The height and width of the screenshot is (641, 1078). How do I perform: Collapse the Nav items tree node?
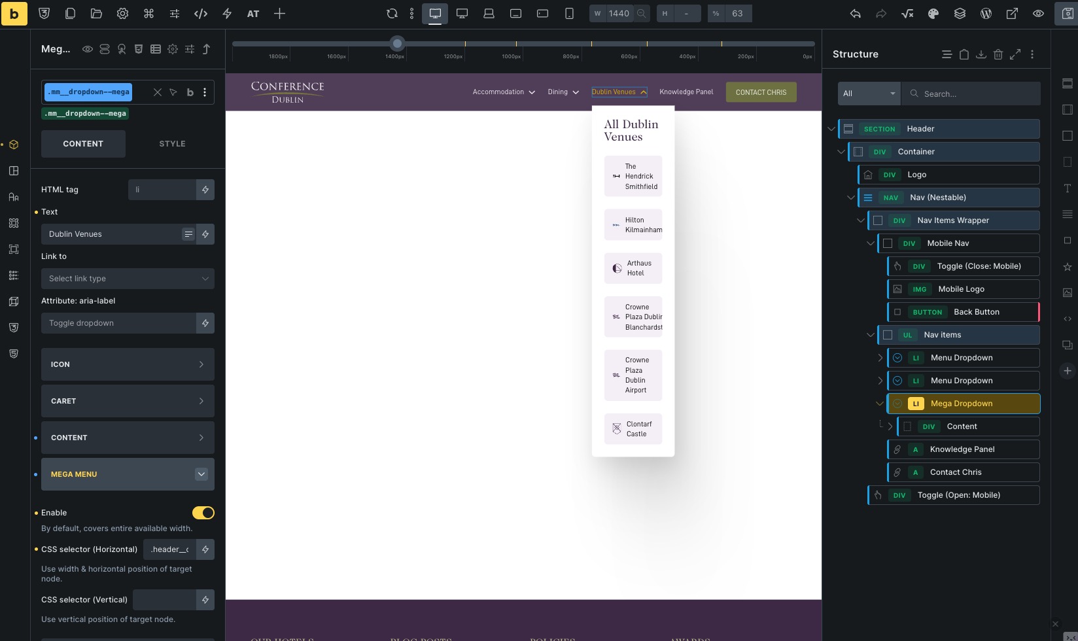(870, 335)
